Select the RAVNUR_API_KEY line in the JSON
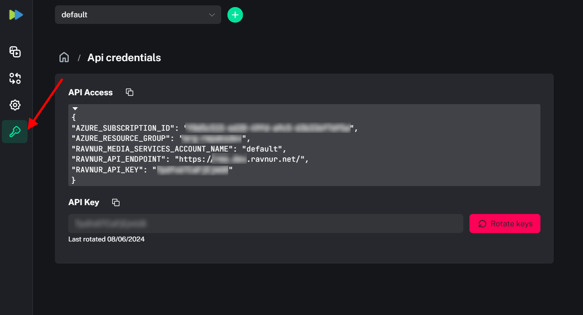The height and width of the screenshot is (315, 583). click(151, 169)
